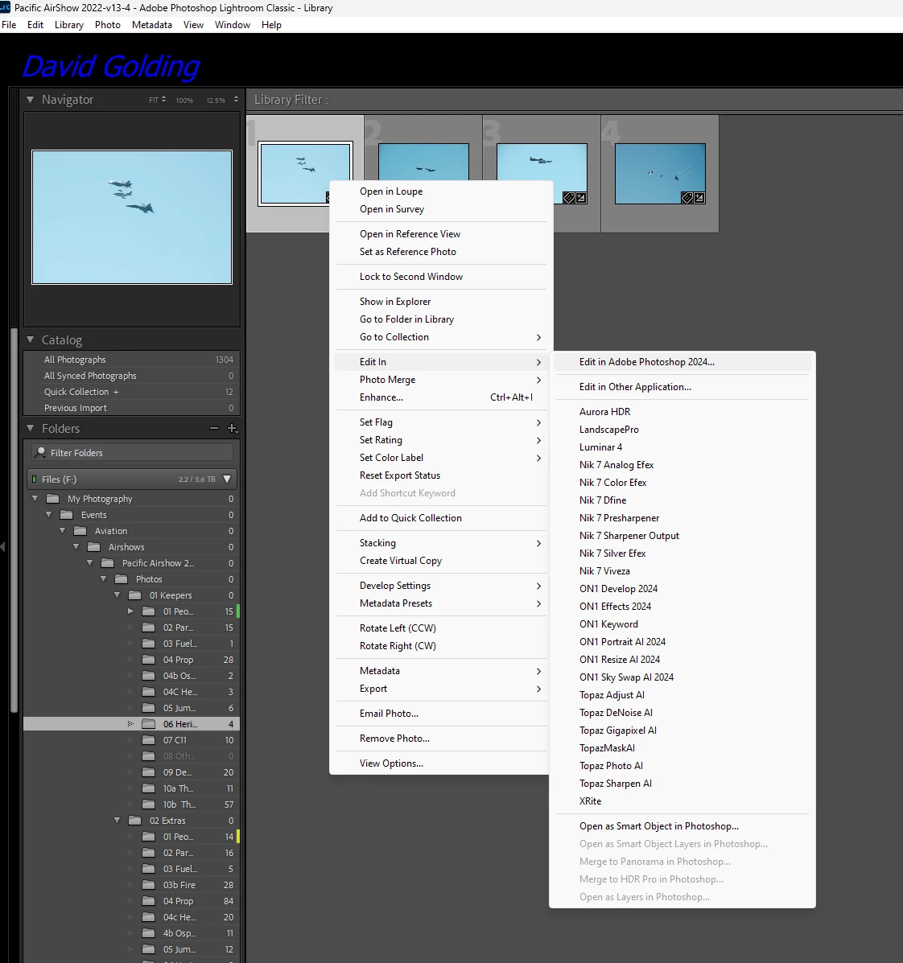The image size is (903, 963).
Task: Collapse the Catalog panel
Action: 30,340
